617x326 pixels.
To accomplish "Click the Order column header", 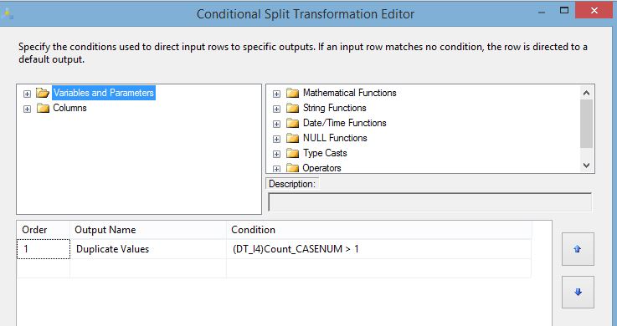I will coord(44,230).
